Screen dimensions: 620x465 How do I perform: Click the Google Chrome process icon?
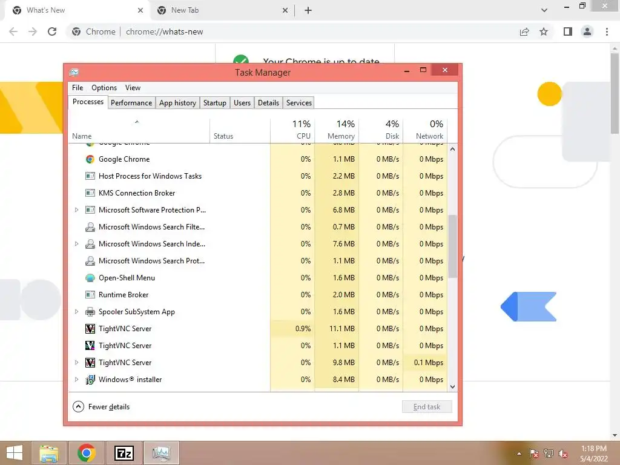pos(90,159)
